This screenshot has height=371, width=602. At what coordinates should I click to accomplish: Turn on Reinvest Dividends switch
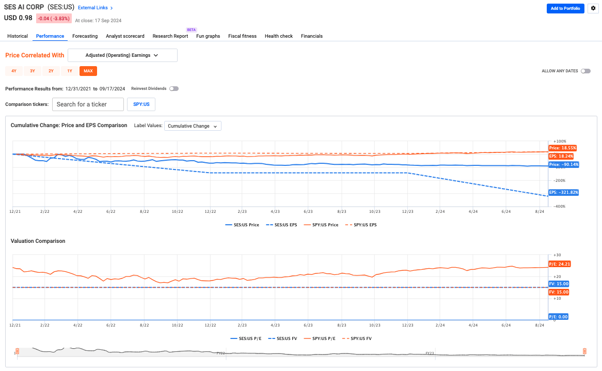click(174, 89)
